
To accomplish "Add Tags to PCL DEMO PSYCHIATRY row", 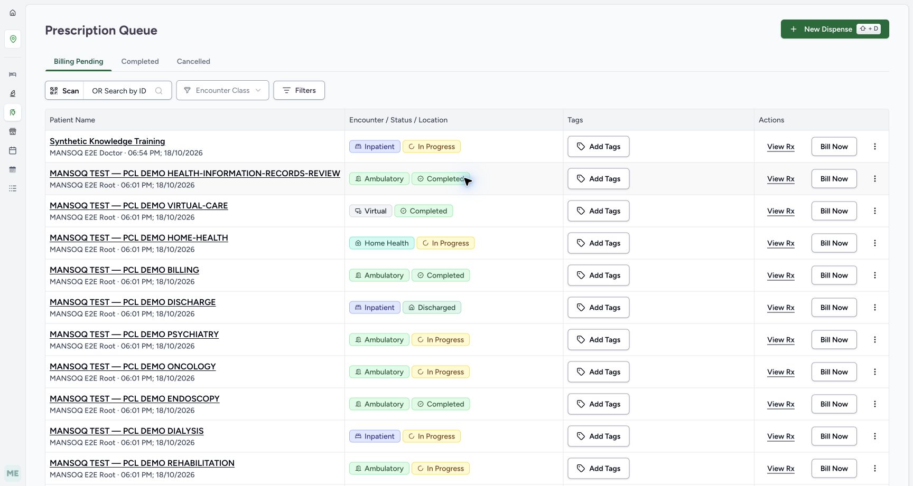I will click(598, 340).
